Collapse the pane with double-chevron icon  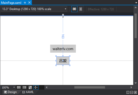coord(135,92)
